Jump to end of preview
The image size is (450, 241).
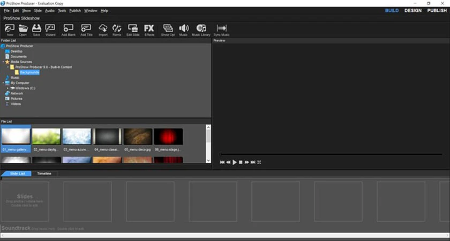click(x=253, y=162)
